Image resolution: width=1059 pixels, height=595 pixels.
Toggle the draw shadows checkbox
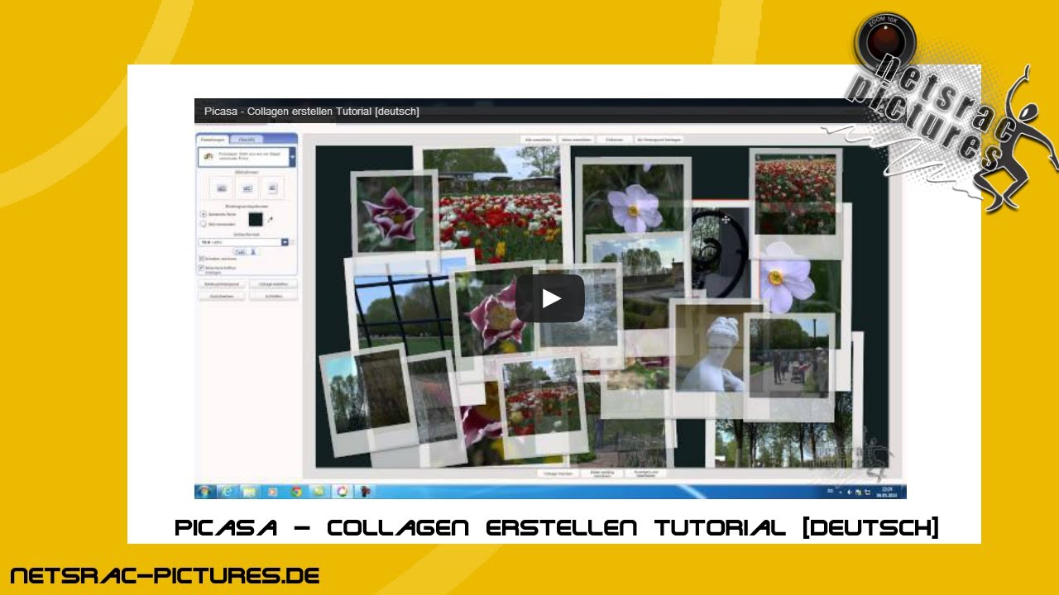[202, 259]
